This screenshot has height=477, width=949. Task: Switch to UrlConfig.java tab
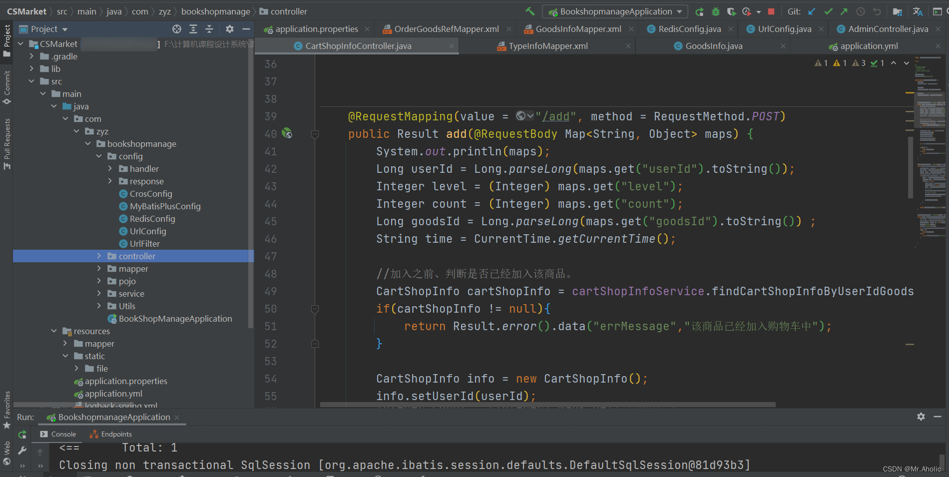(784, 29)
